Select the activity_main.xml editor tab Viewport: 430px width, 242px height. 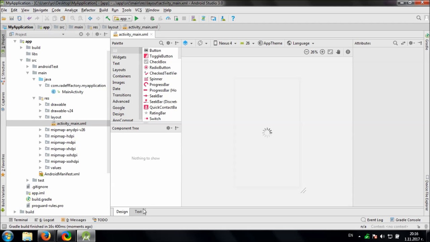click(133, 34)
